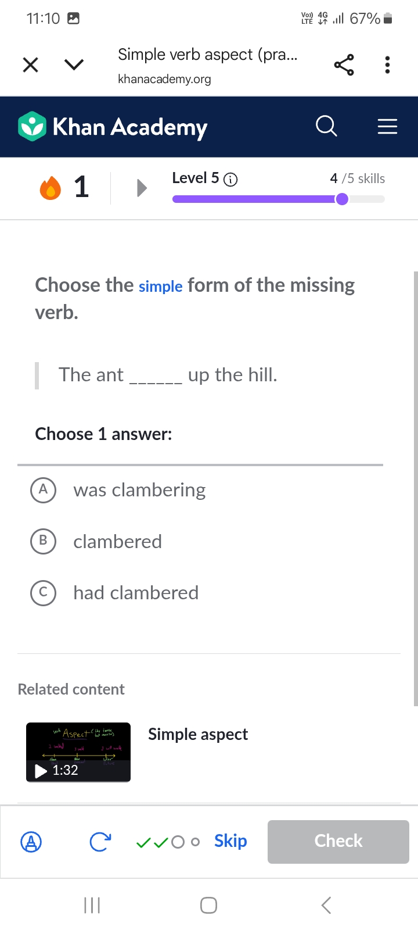Click the restart refresh arrow icon
This screenshot has height=930, width=418.
point(100,841)
